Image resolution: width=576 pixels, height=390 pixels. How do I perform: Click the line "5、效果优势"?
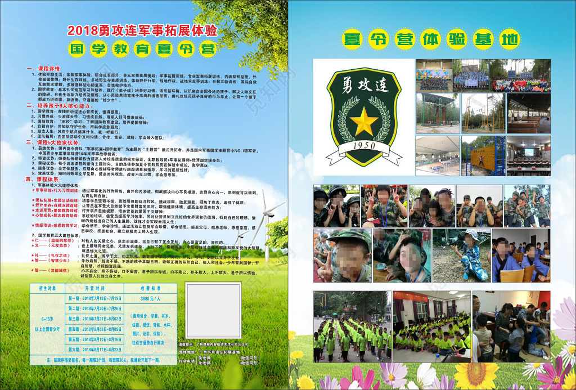[105, 173]
